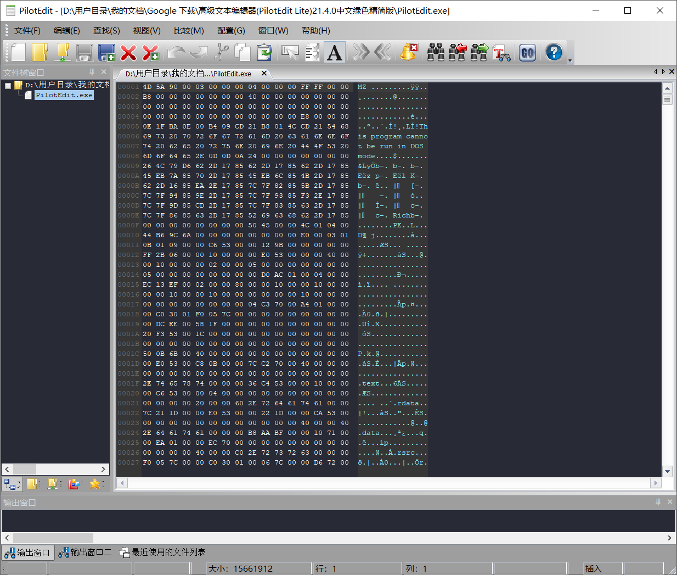This screenshot has height=575, width=677.
Task: Open the toolbar options dropdown arrow
Action: pos(570,60)
